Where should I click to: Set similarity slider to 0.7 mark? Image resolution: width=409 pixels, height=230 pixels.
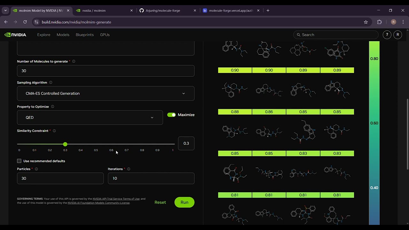tap(127, 144)
